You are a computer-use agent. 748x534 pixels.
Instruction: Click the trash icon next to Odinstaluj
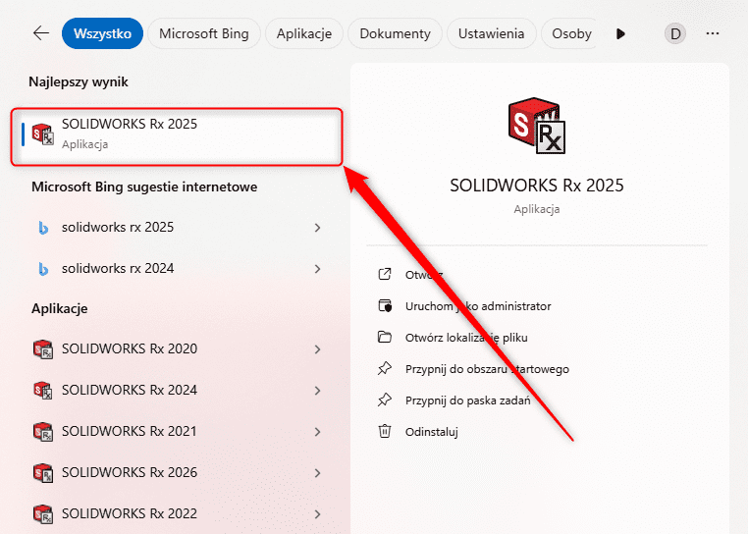coord(385,432)
